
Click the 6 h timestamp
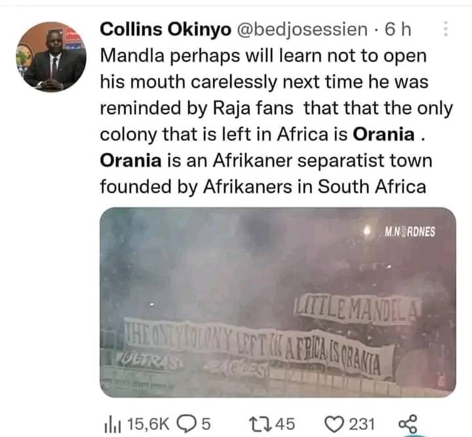coord(399,29)
